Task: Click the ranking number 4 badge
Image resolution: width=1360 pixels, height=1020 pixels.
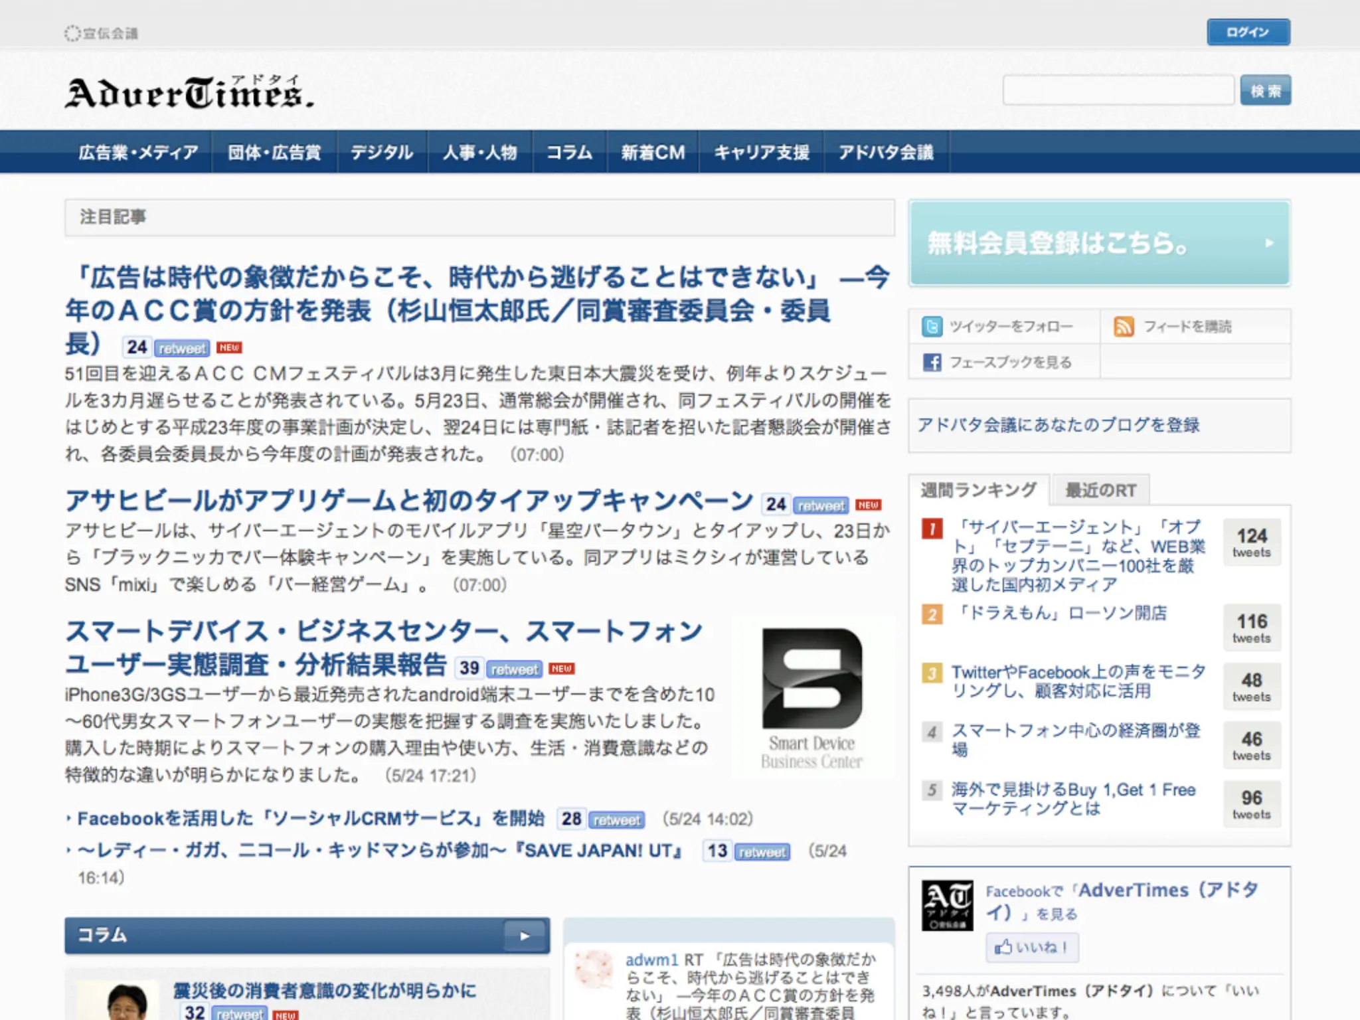Action: 932,732
